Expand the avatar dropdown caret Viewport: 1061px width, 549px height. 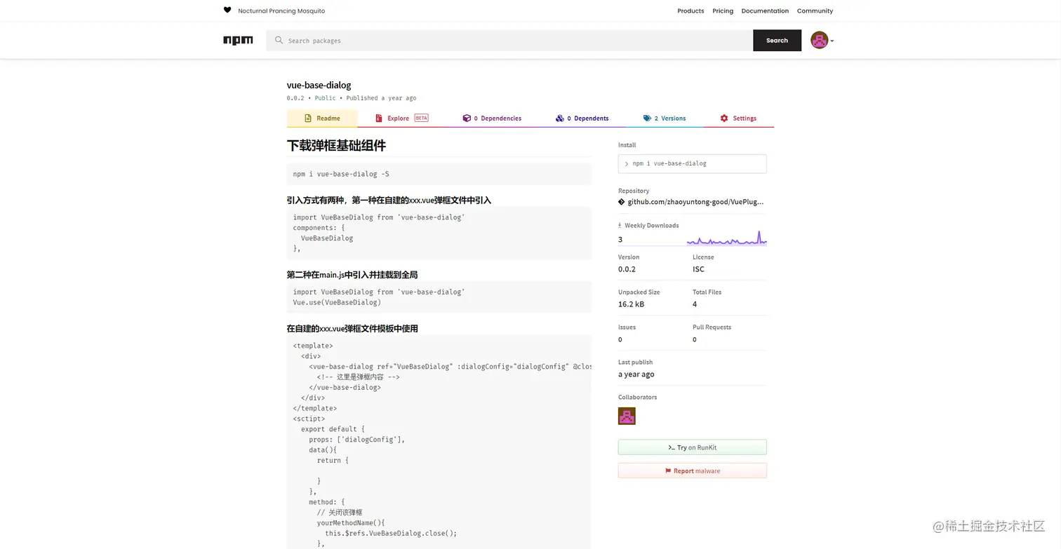(x=832, y=41)
